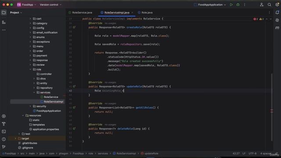Collapse the resources folder
Image resolution: width=281 pixels, height=158 pixels.
[x=23, y=115]
